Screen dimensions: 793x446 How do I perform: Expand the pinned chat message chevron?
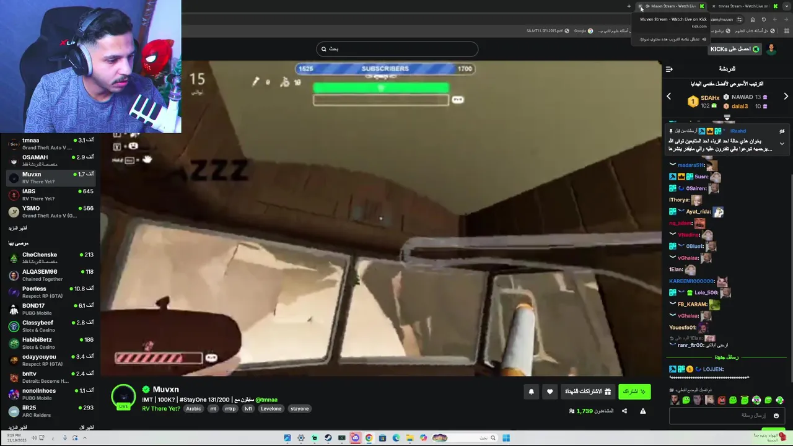tap(782, 144)
